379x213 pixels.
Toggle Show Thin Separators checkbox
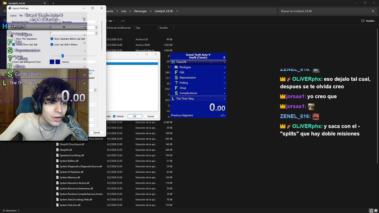[13, 39]
